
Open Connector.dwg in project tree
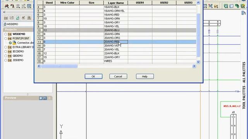[x=26, y=43]
